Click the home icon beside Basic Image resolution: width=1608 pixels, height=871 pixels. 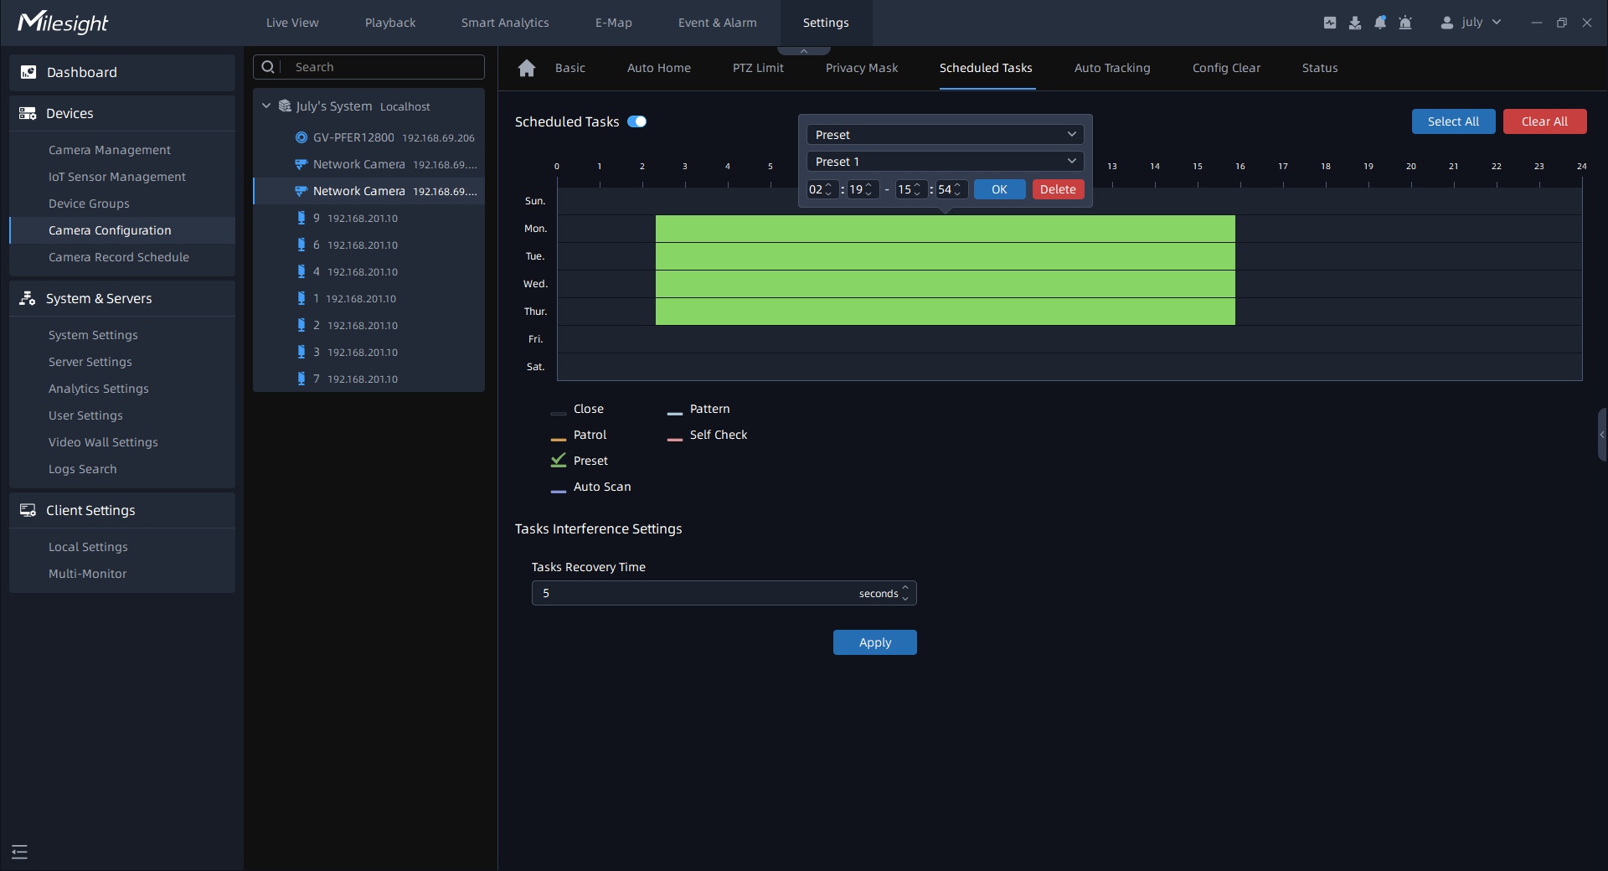click(527, 68)
